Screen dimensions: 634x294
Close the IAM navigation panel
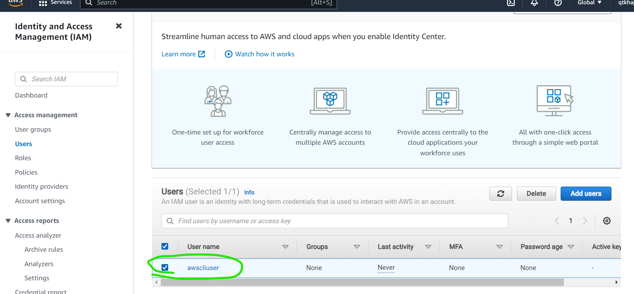tap(119, 26)
